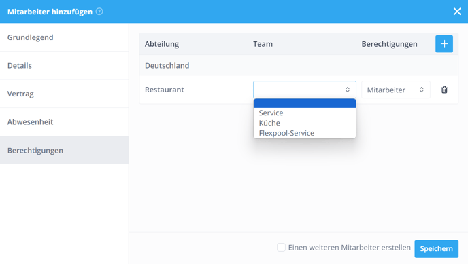Viewport: 468px width, 264px height.
Task: Click the Speichern button
Action: 436,249
